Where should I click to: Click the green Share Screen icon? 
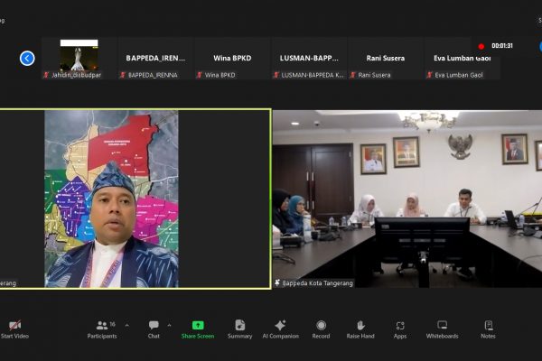[197, 327]
